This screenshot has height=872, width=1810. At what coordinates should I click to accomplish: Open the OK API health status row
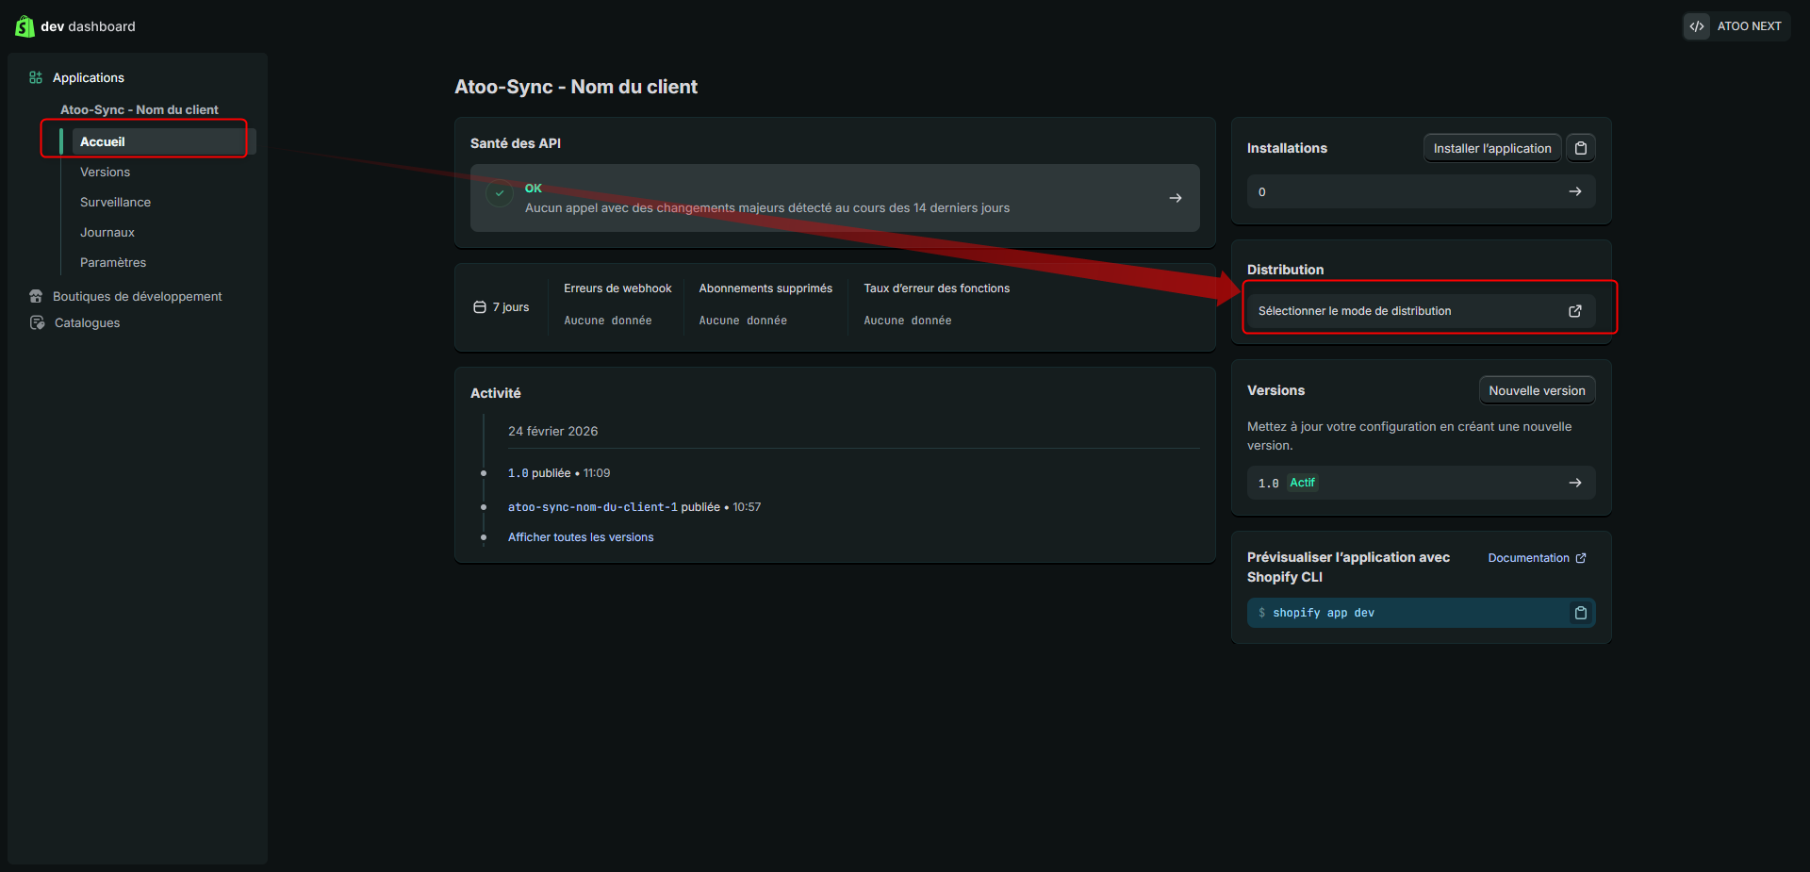834,198
